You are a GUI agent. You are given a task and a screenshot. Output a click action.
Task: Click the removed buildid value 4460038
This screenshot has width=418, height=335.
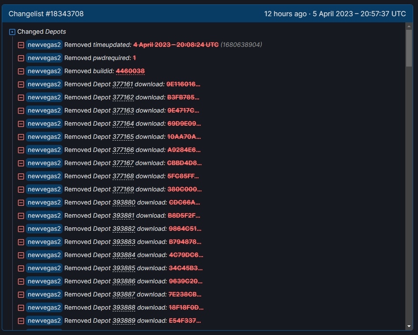pyautogui.click(x=130, y=71)
